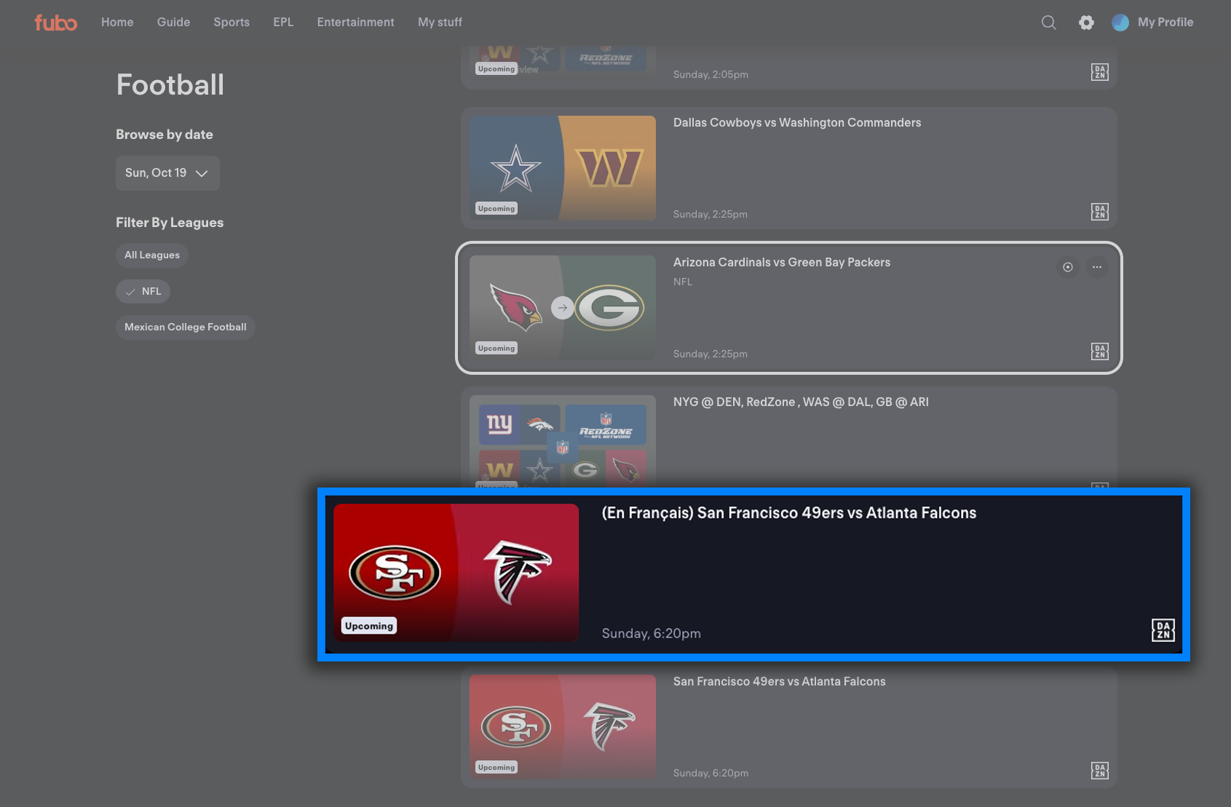Select the bottom 49ers vs Falcons thumbnail
This screenshot has width=1231, height=807.
pos(563,727)
